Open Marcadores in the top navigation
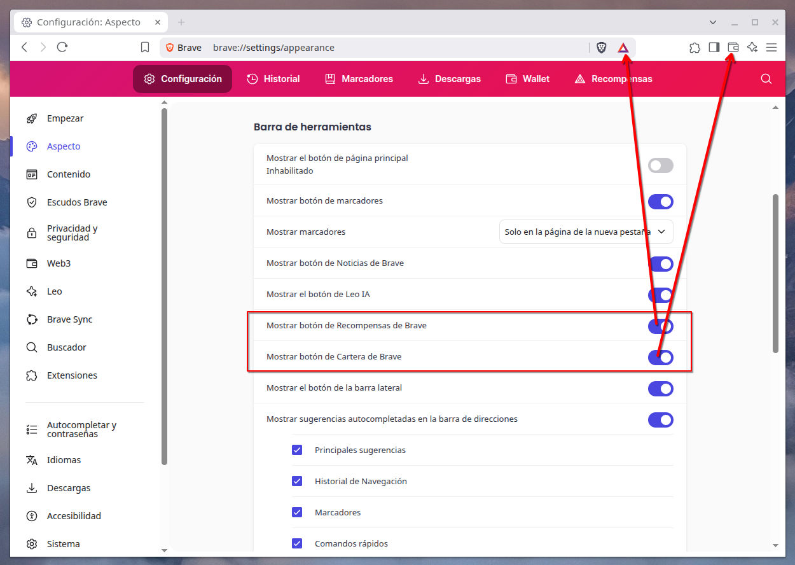 pyautogui.click(x=359, y=79)
